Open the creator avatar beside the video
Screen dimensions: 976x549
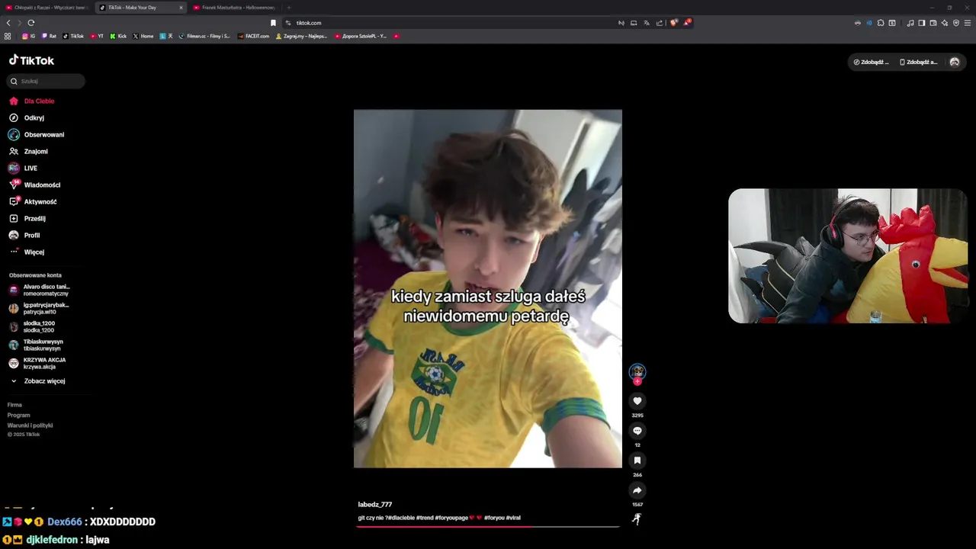tap(637, 372)
